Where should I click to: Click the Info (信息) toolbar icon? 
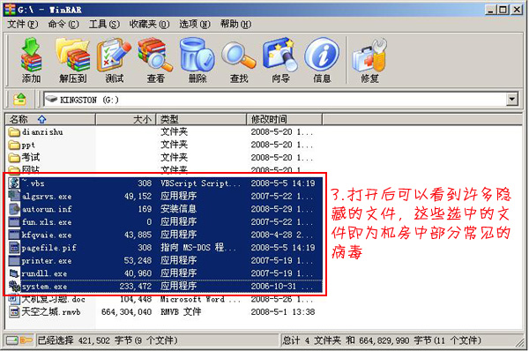point(322,55)
